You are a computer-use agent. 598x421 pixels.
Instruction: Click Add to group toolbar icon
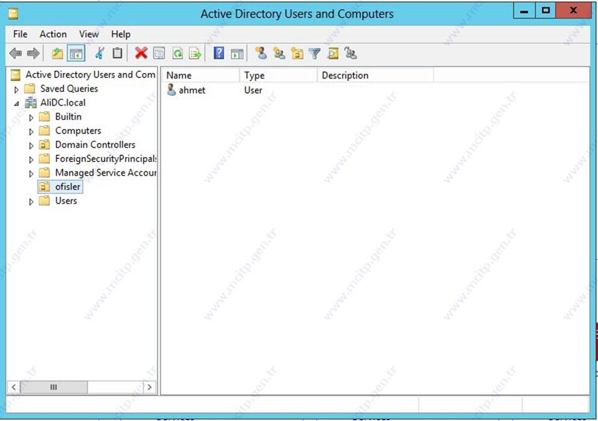click(350, 53)
